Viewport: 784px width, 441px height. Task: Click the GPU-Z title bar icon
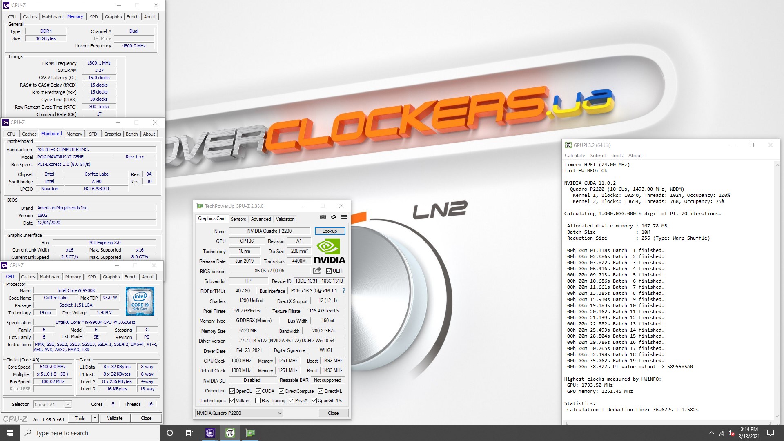(x=200, y=206)
